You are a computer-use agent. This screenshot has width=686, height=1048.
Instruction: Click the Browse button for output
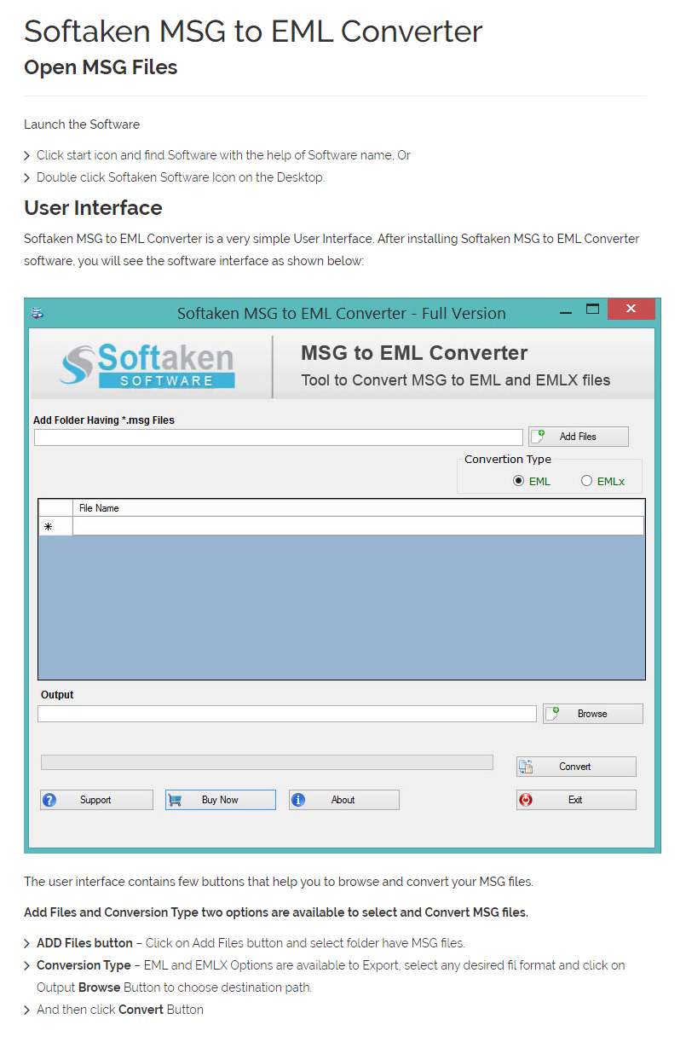[x=592, y=714]
